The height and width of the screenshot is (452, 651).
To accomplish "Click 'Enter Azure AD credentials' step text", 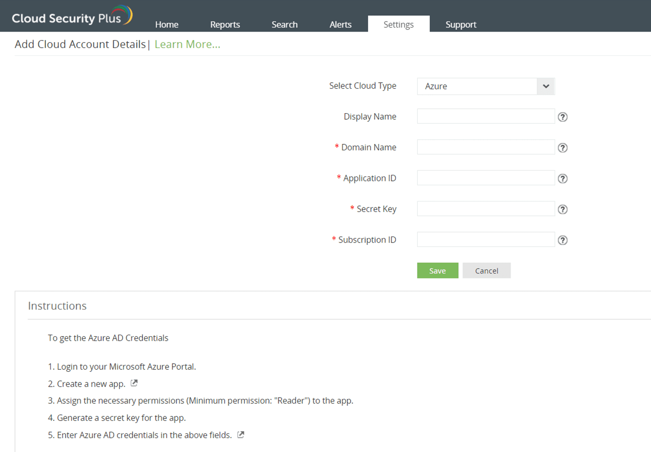I will [x=140, y=435].
